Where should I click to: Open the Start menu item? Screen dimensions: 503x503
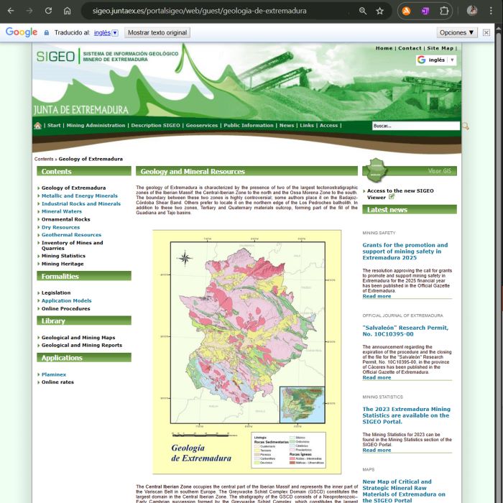(54, 126)
